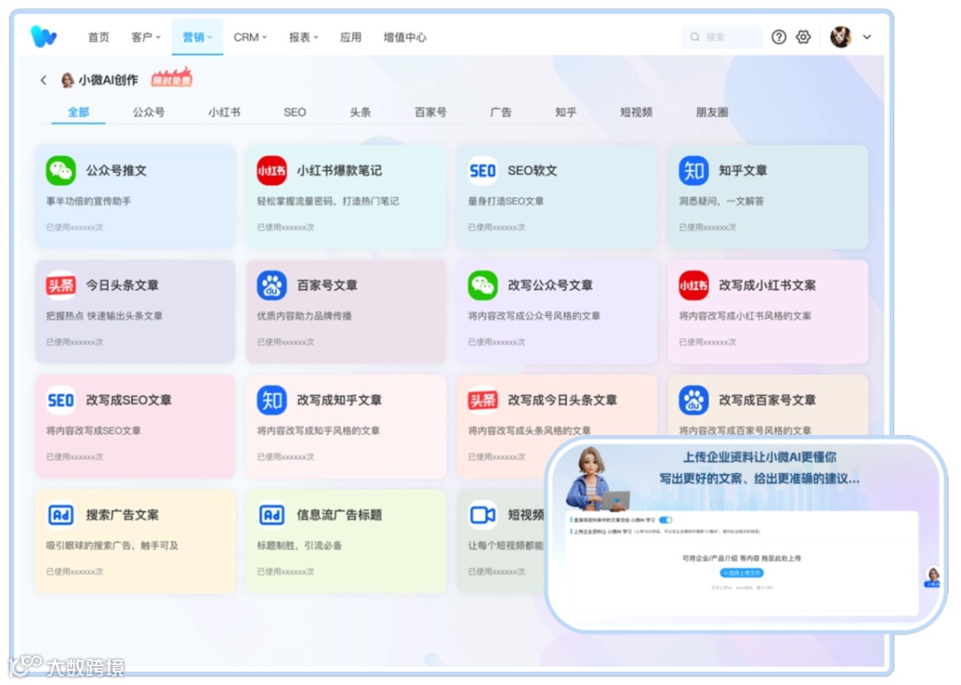Expand the CRM dropdown menu
Image resolution: width=961 pixels, height=685 pixels.
point(250,37)
